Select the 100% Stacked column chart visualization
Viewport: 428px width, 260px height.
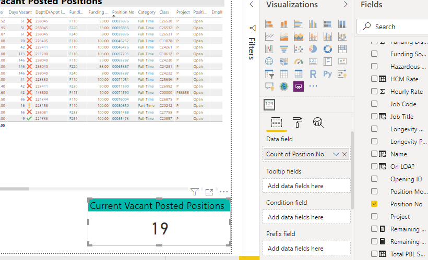point(342,24)
